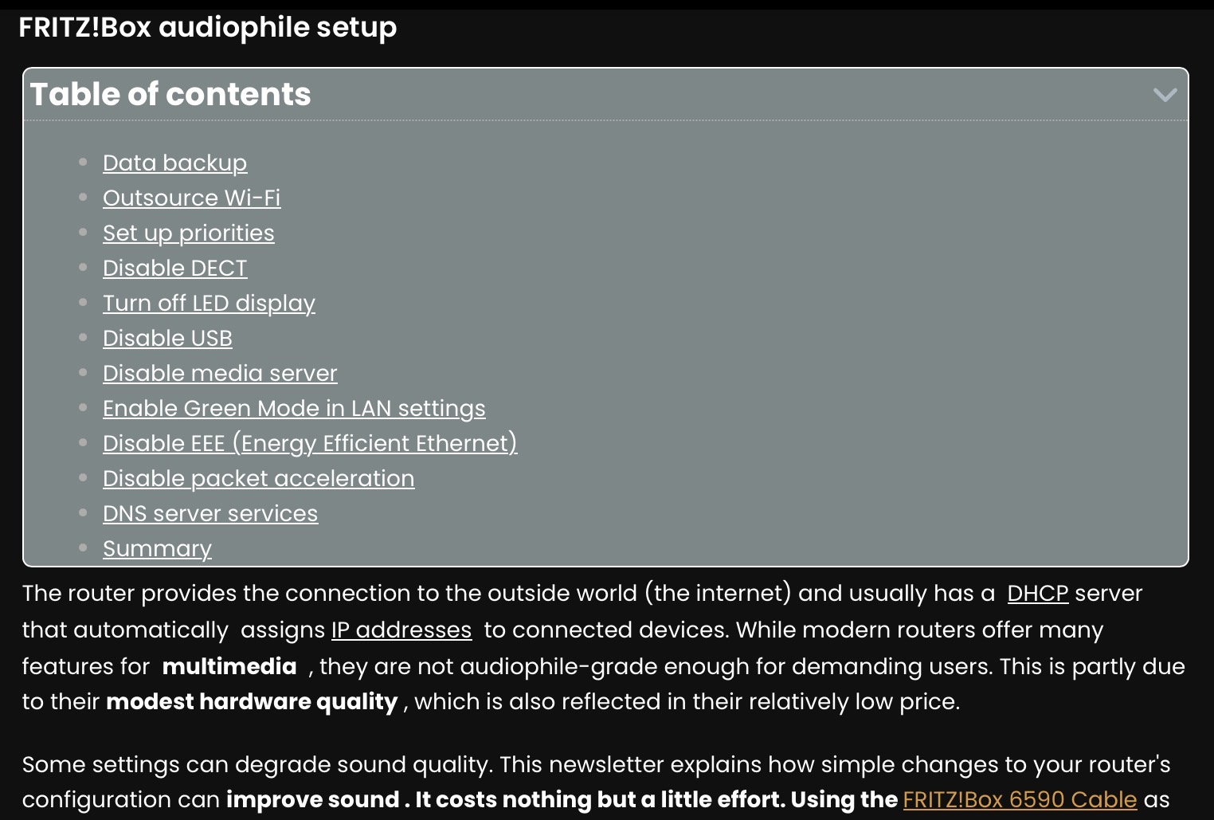Image resolution: width=1214 pixels, height=820 pixels.
Task: Open Enable Green Mode in LAN settings
Action: pos(294,408)
